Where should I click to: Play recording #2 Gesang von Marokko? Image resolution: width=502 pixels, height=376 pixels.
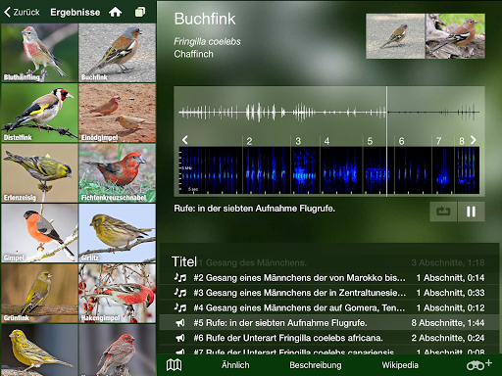329,278
